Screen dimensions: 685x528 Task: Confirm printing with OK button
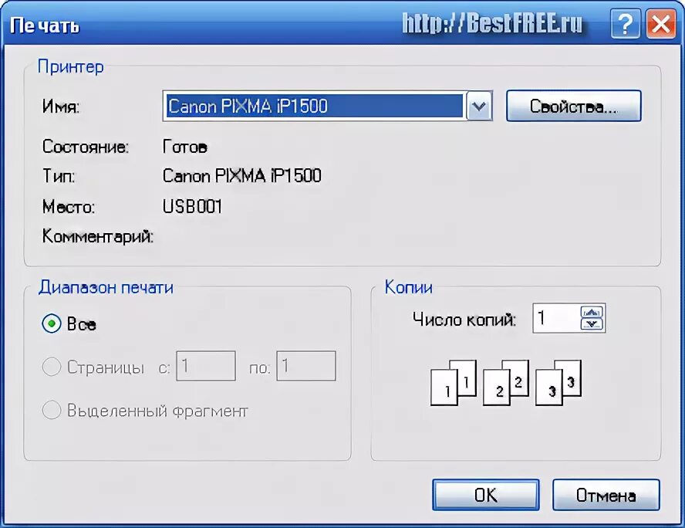[486, 495]
